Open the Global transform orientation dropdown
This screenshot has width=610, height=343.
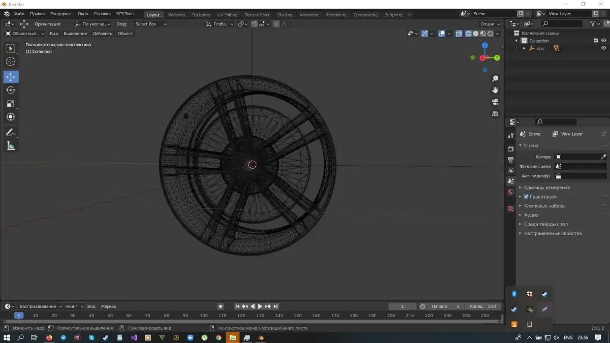point(220,24)
